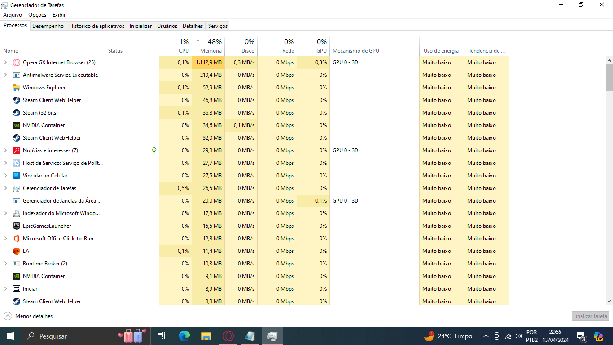Open the Windows Start menu
This screenshot has height=345, width=613.
click(x=11, y=336)
